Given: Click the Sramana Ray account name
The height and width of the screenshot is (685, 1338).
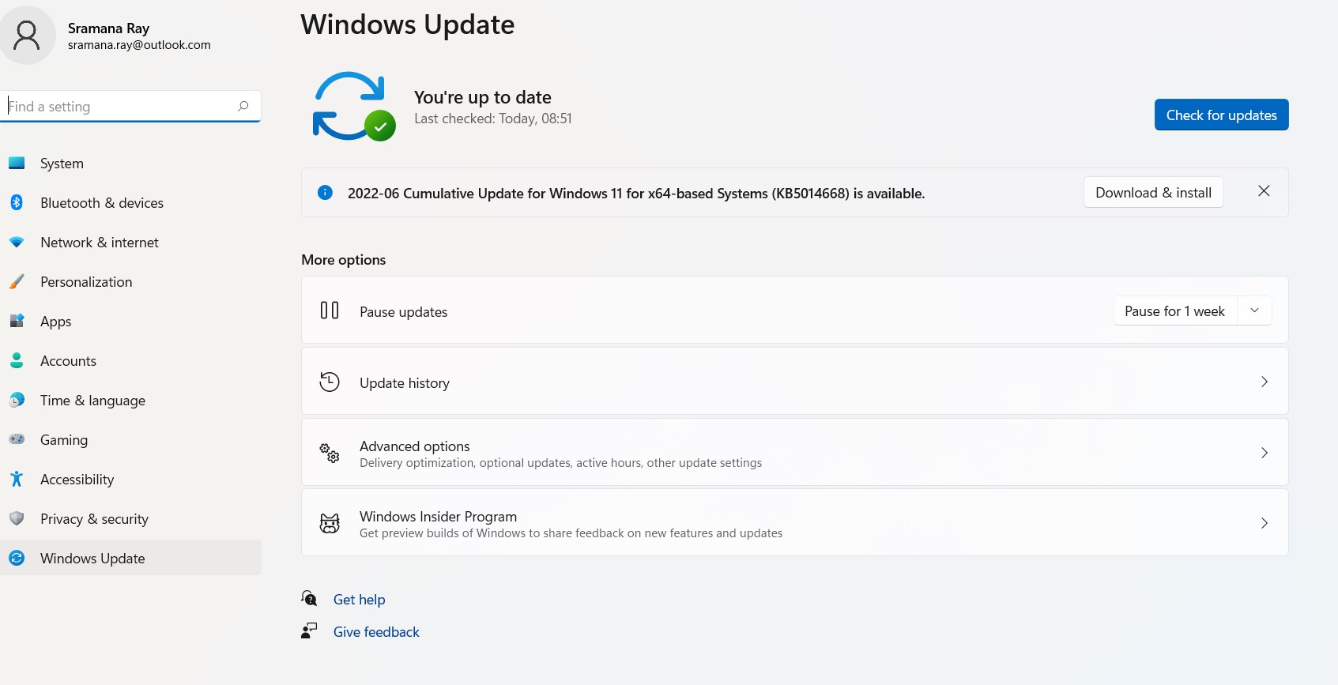Looking at the screenshot, I should point(108,28).
